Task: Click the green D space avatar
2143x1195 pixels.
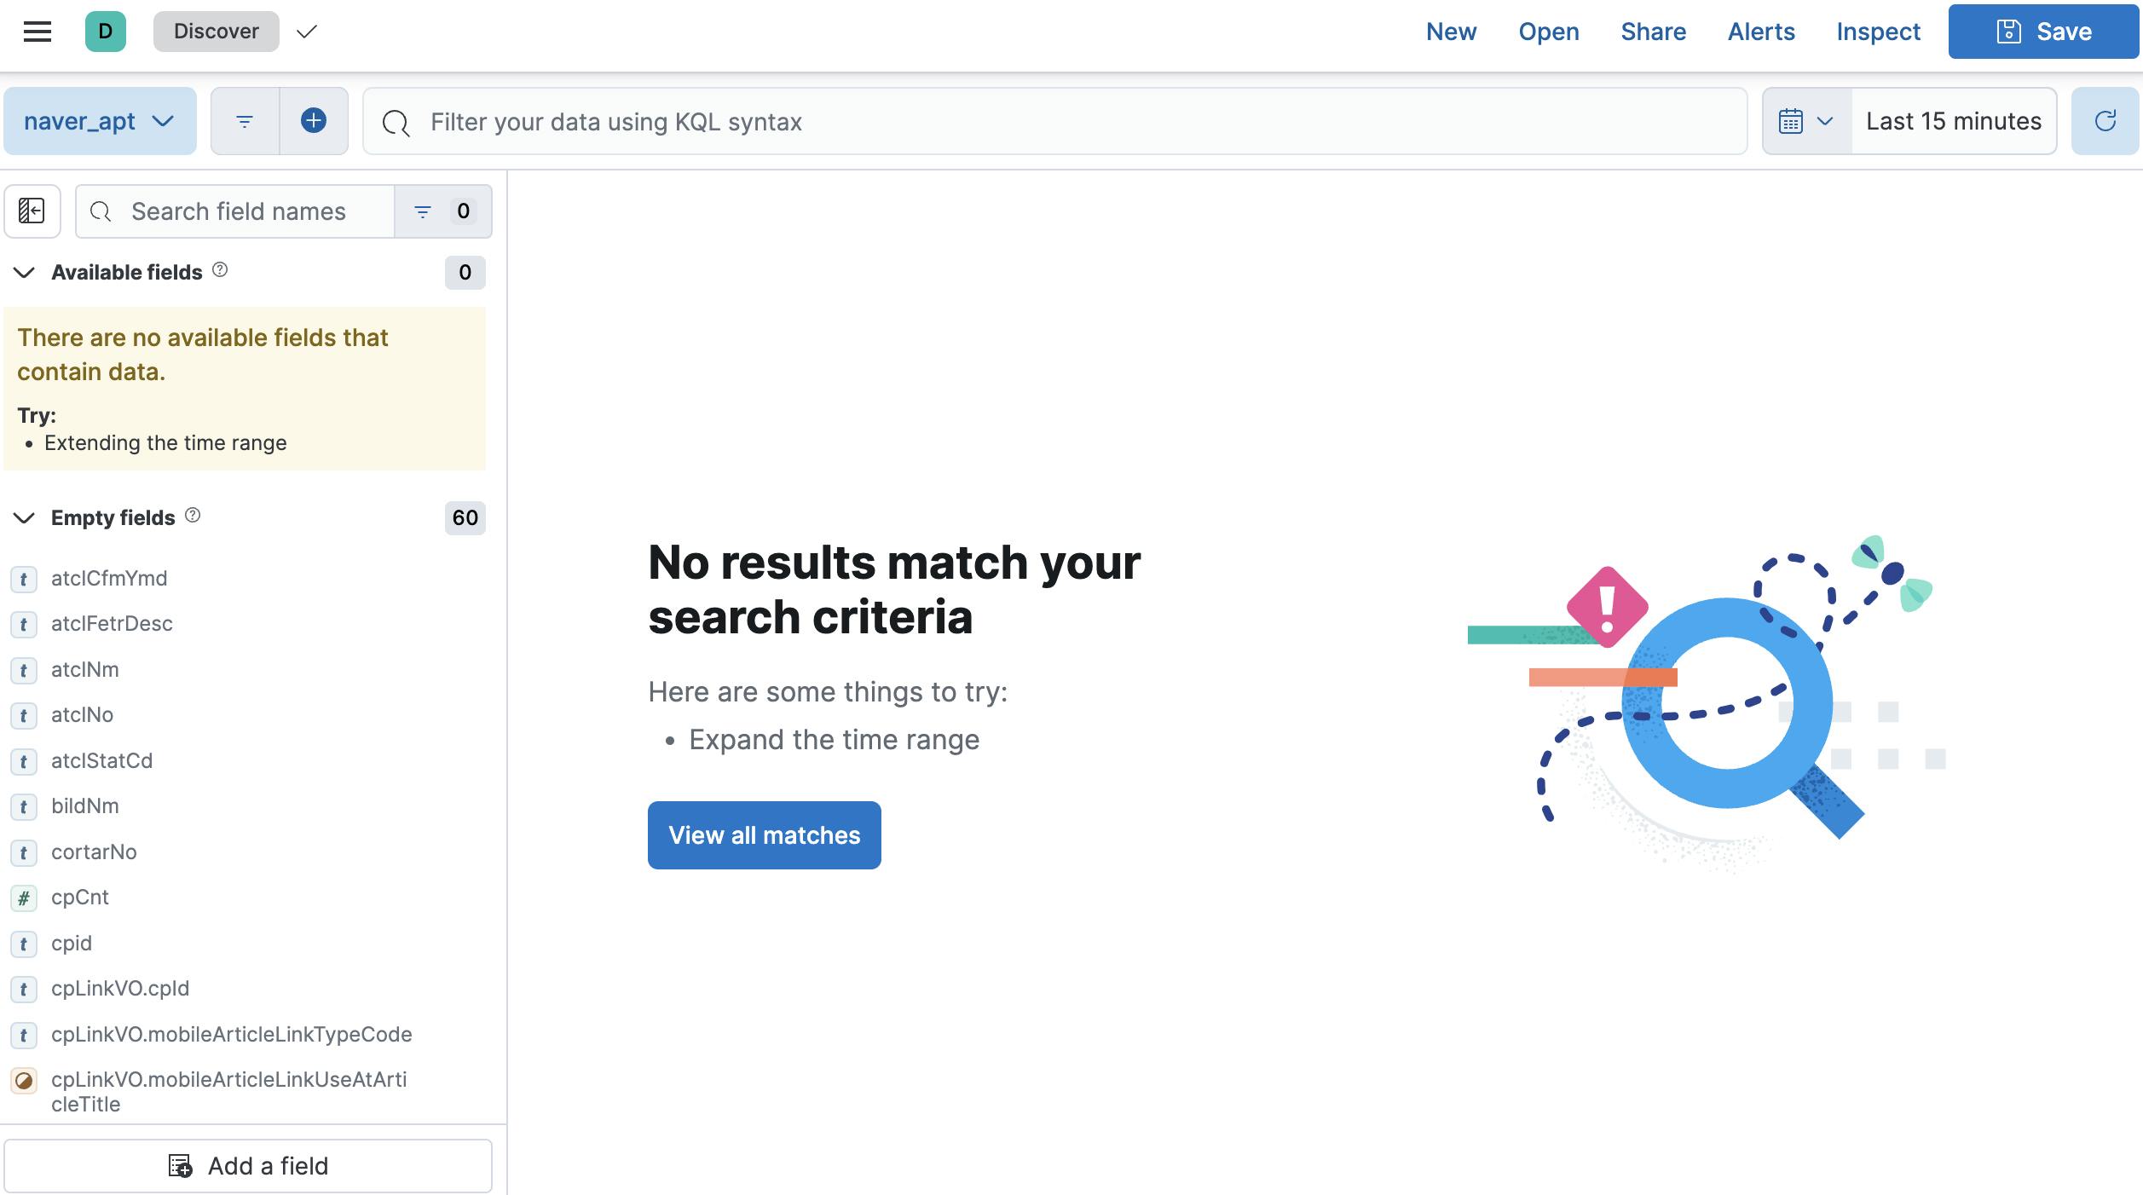Action: click(106, 32)
